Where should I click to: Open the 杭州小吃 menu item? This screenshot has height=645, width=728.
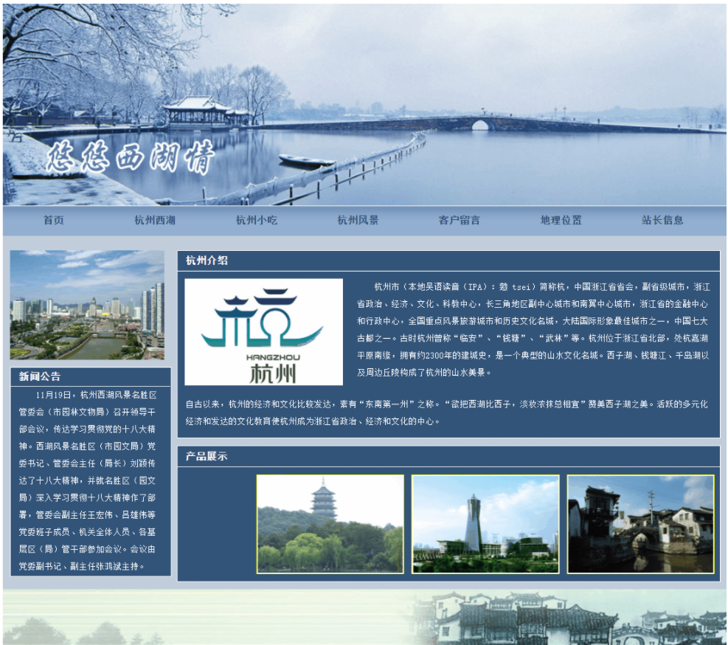coord(256,220)
